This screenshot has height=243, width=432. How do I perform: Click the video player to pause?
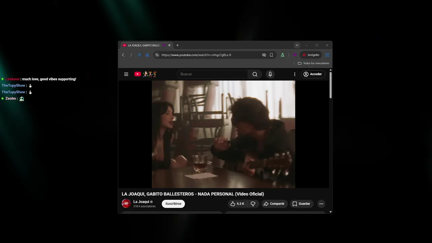[x=223, y=134]
